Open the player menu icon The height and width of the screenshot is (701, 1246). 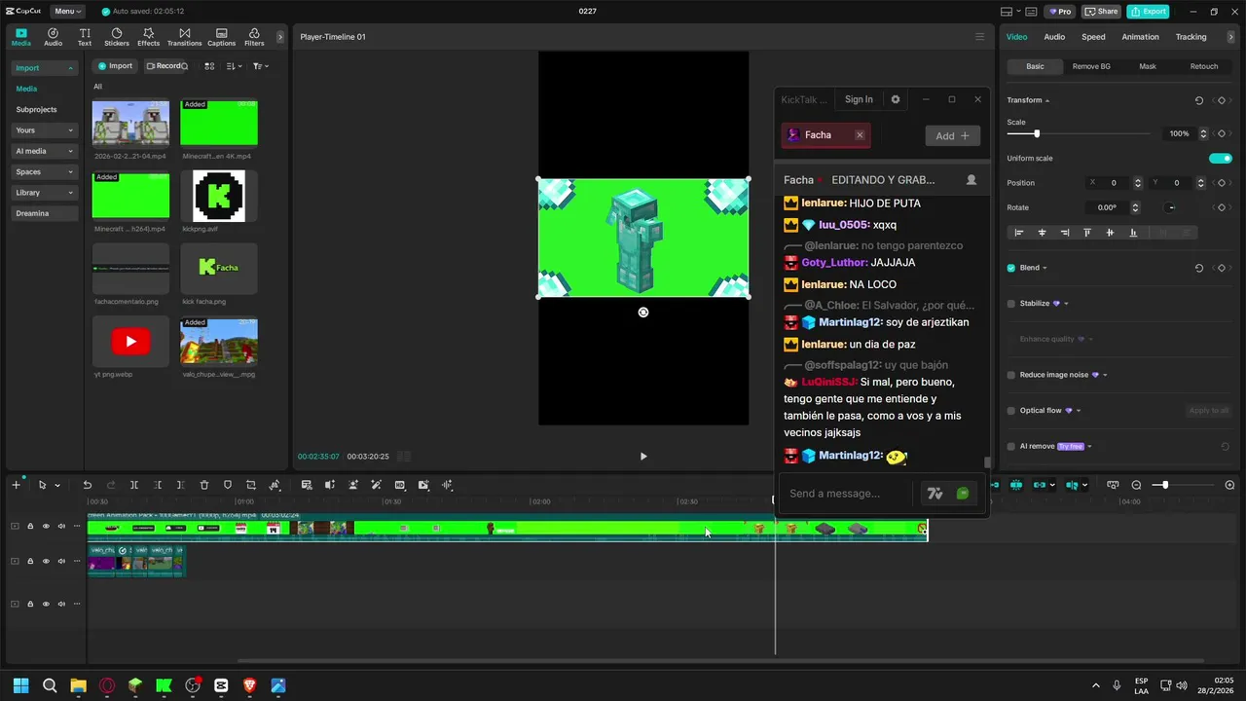[x=979, y=37]
